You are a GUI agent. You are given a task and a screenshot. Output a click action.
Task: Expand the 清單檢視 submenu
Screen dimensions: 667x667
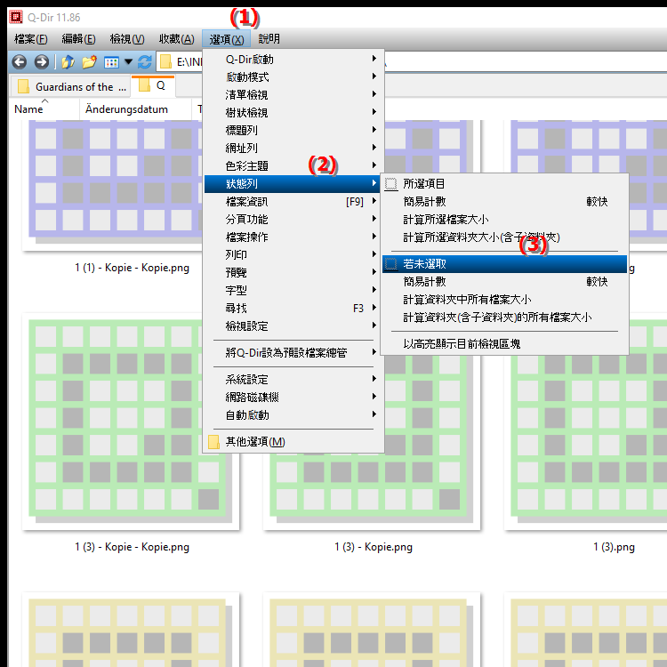293,95
